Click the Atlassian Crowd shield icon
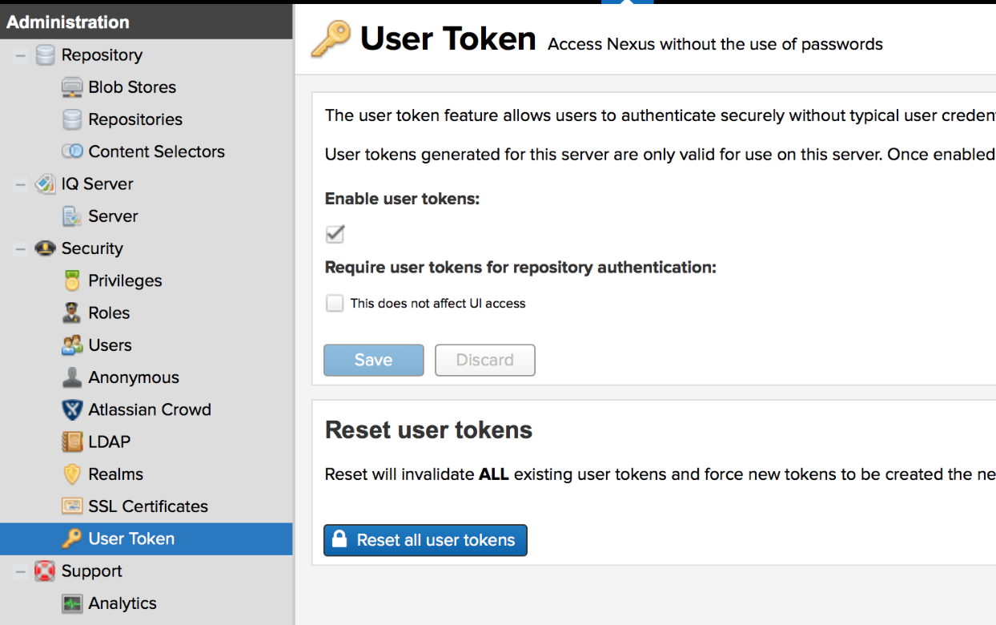Screen dimensions: 996x625 click(x=72, y=409)
